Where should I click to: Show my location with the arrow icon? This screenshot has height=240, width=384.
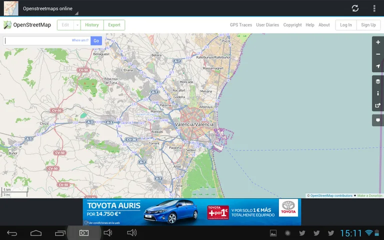[378, 66]
